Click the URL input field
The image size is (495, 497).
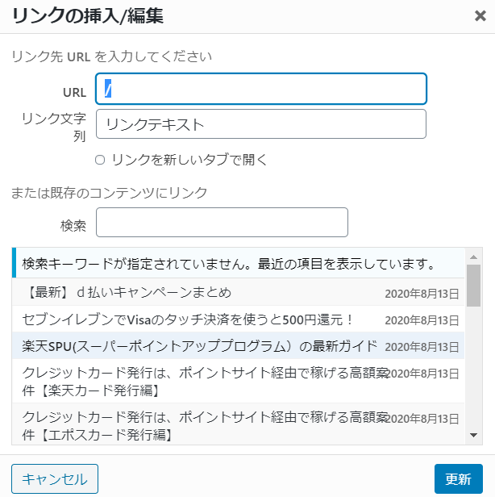[261, 89]
